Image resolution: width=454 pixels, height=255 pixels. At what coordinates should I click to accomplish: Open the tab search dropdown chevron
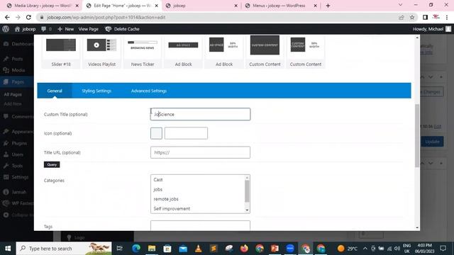coord(400,5)
